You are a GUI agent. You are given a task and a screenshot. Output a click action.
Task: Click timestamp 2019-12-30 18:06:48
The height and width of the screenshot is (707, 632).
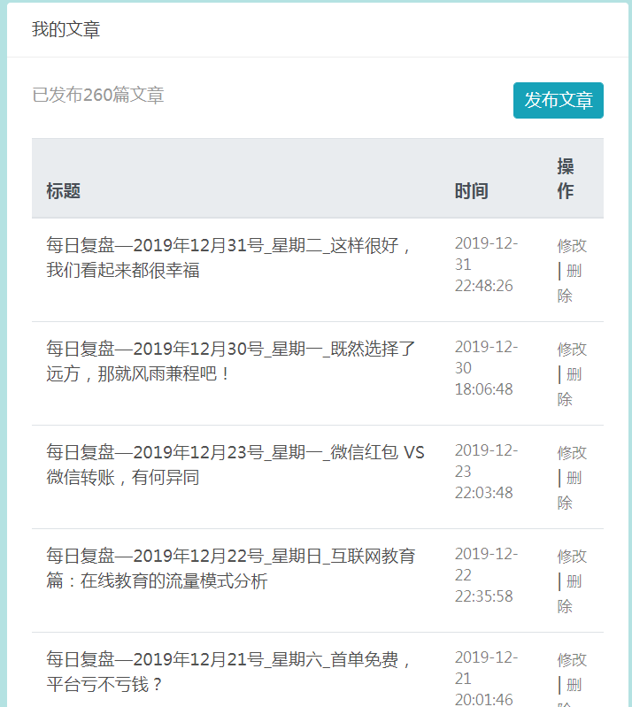pos(486,368)
